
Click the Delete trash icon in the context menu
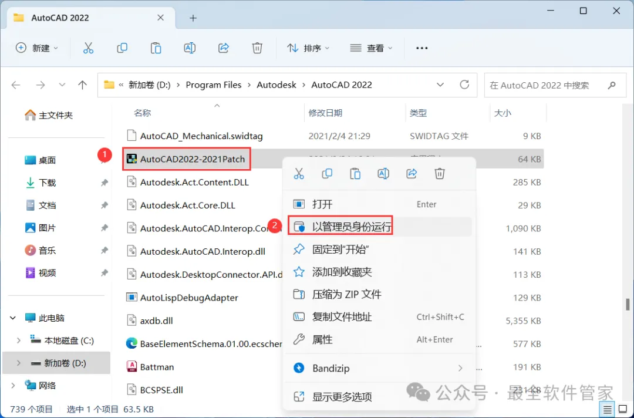440,174
